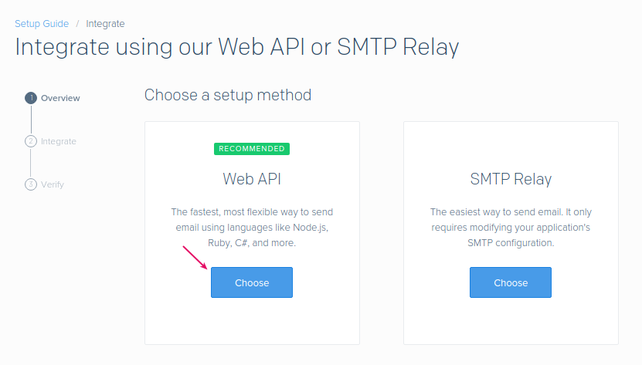The width and height of the screenshot is (642, 365).
Task: Click the green RECOMMENDED badge
Action: 252,149
